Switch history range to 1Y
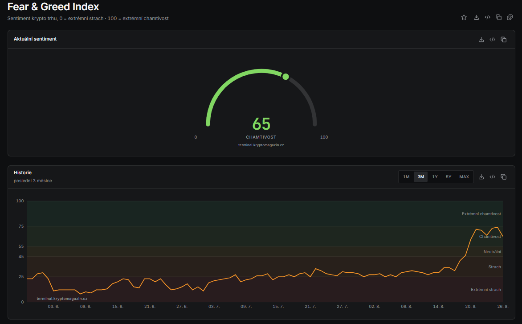The width and height of the screenshot is (522, 324). coord(435,177)
